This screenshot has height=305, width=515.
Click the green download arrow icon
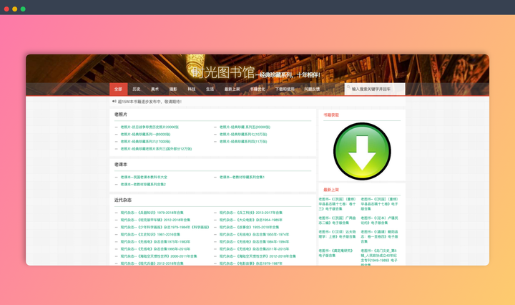pyautogui.click(x=362, y=152)
